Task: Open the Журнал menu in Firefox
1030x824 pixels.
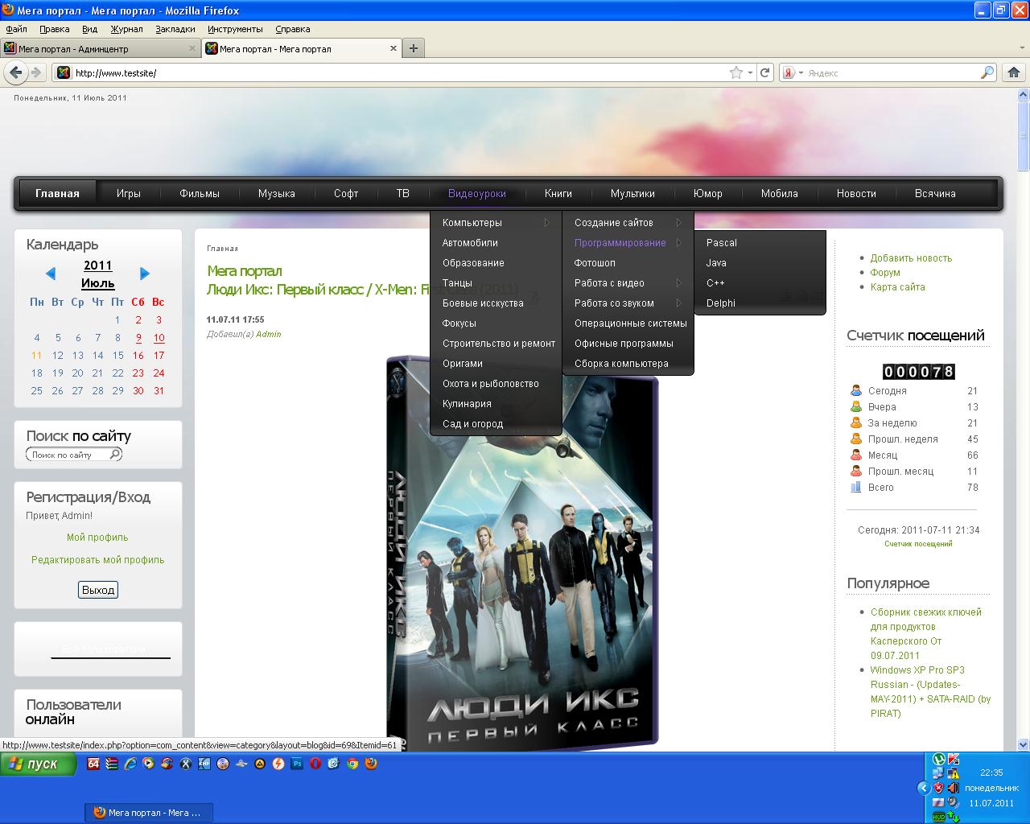Action: pos(126,29)
